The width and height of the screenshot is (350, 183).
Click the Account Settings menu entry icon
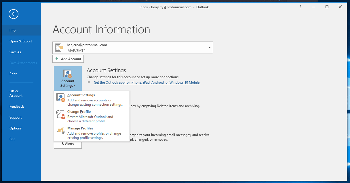pyautogui.click(x=61, y=98)
